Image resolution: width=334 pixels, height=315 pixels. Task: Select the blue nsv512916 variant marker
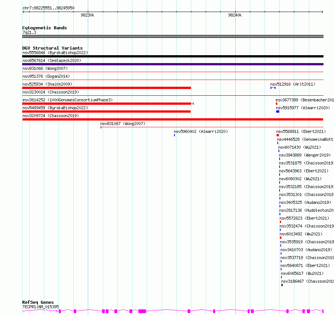tap(273, 88)
